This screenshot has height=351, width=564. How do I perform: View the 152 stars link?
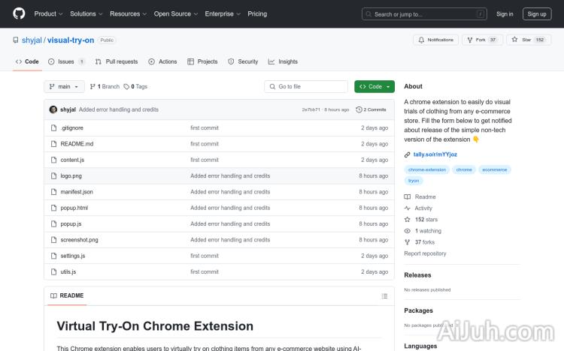pos(421,219)
